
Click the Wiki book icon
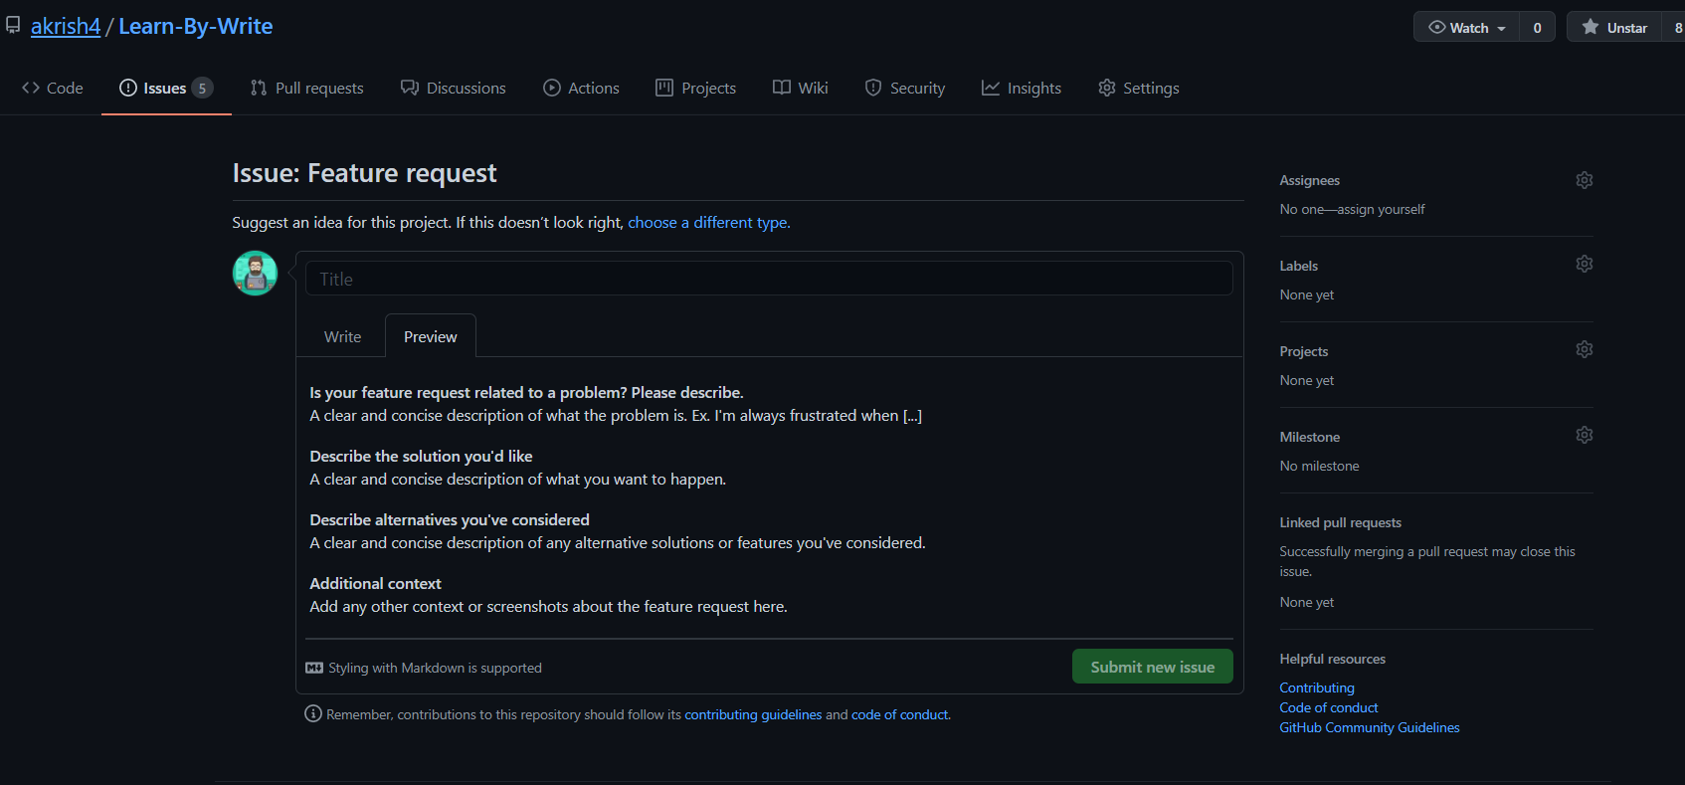point(782,88)
